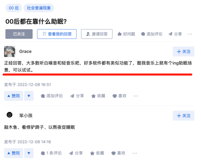The image size is (201, 164).
Task: Add comment to the question header
Action: (152, 34)
